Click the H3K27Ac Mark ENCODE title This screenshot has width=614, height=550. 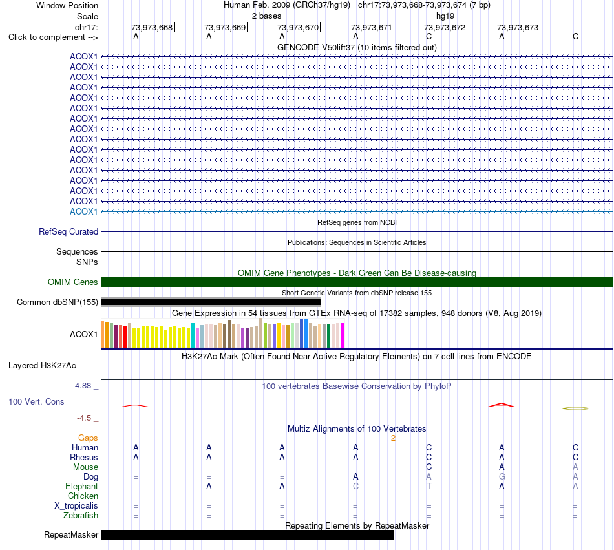pos(357,356)
